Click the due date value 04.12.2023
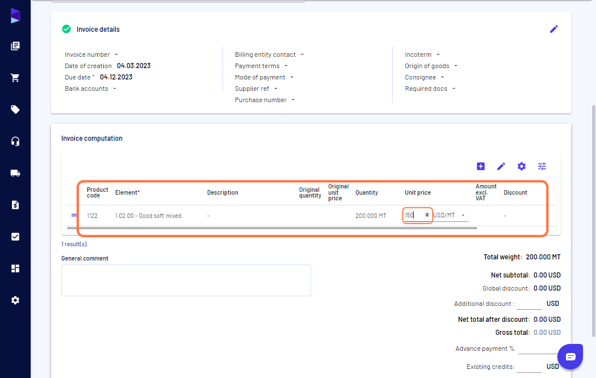This screenshot has width=596, height=378. click(x=116, y=77)
